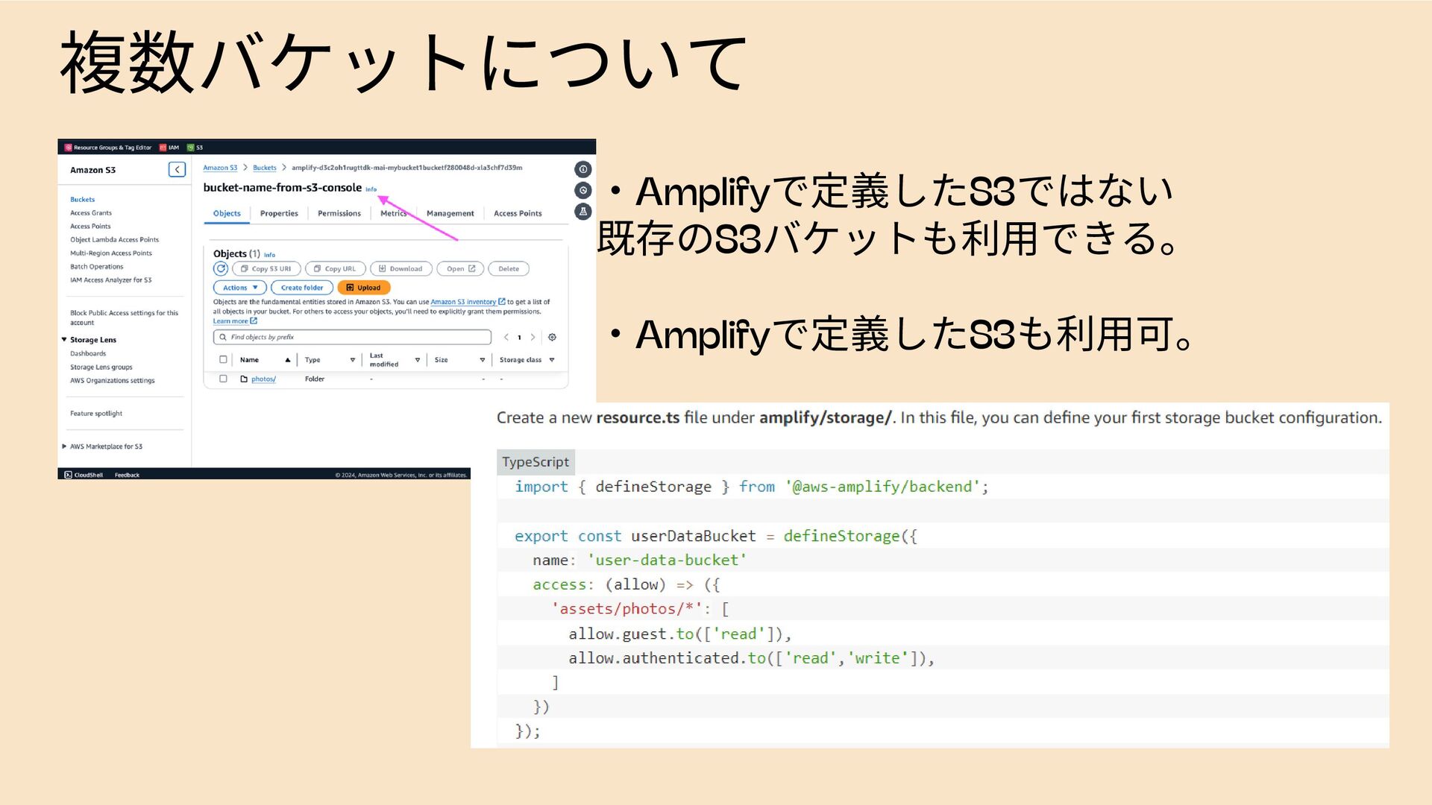Follow the Buckets breadcrumb link
The height and width of the screenshot is (805, 1432).
pos(264,168)
